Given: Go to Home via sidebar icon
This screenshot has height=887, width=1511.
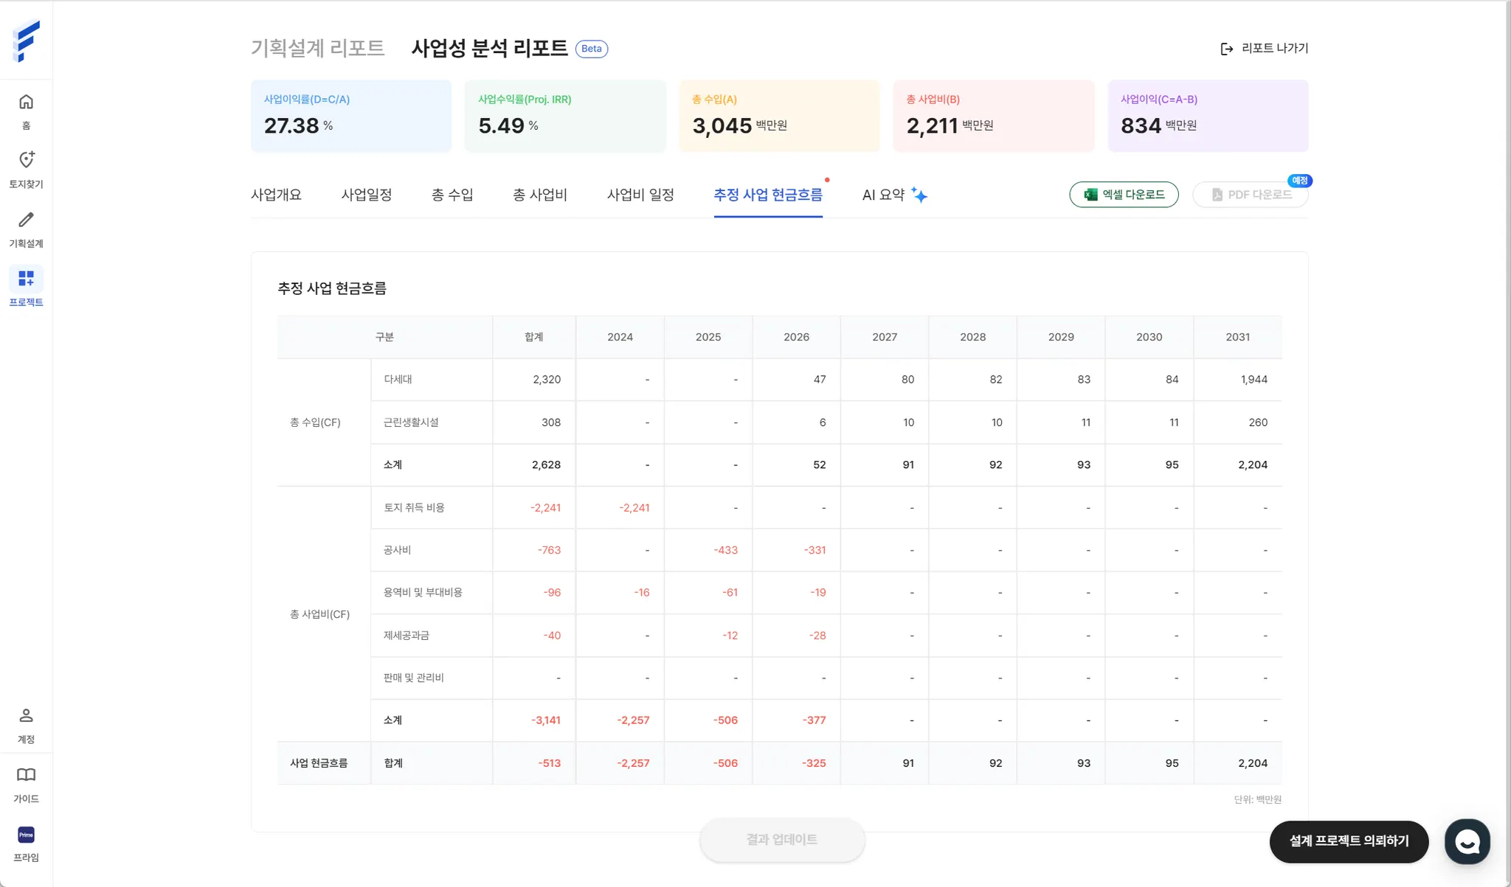Looking at the screenshot, I should [x=26, y=102].
